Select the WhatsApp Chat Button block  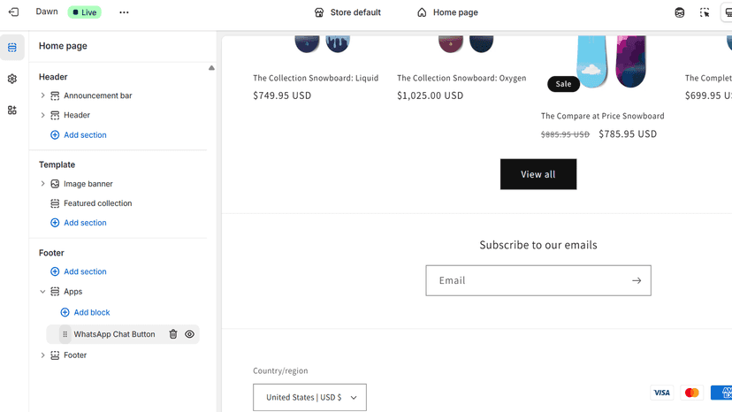pos(114,334)
